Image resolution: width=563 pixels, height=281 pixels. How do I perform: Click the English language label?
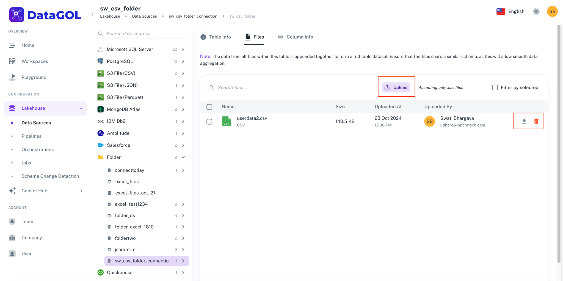pos(516,11)
